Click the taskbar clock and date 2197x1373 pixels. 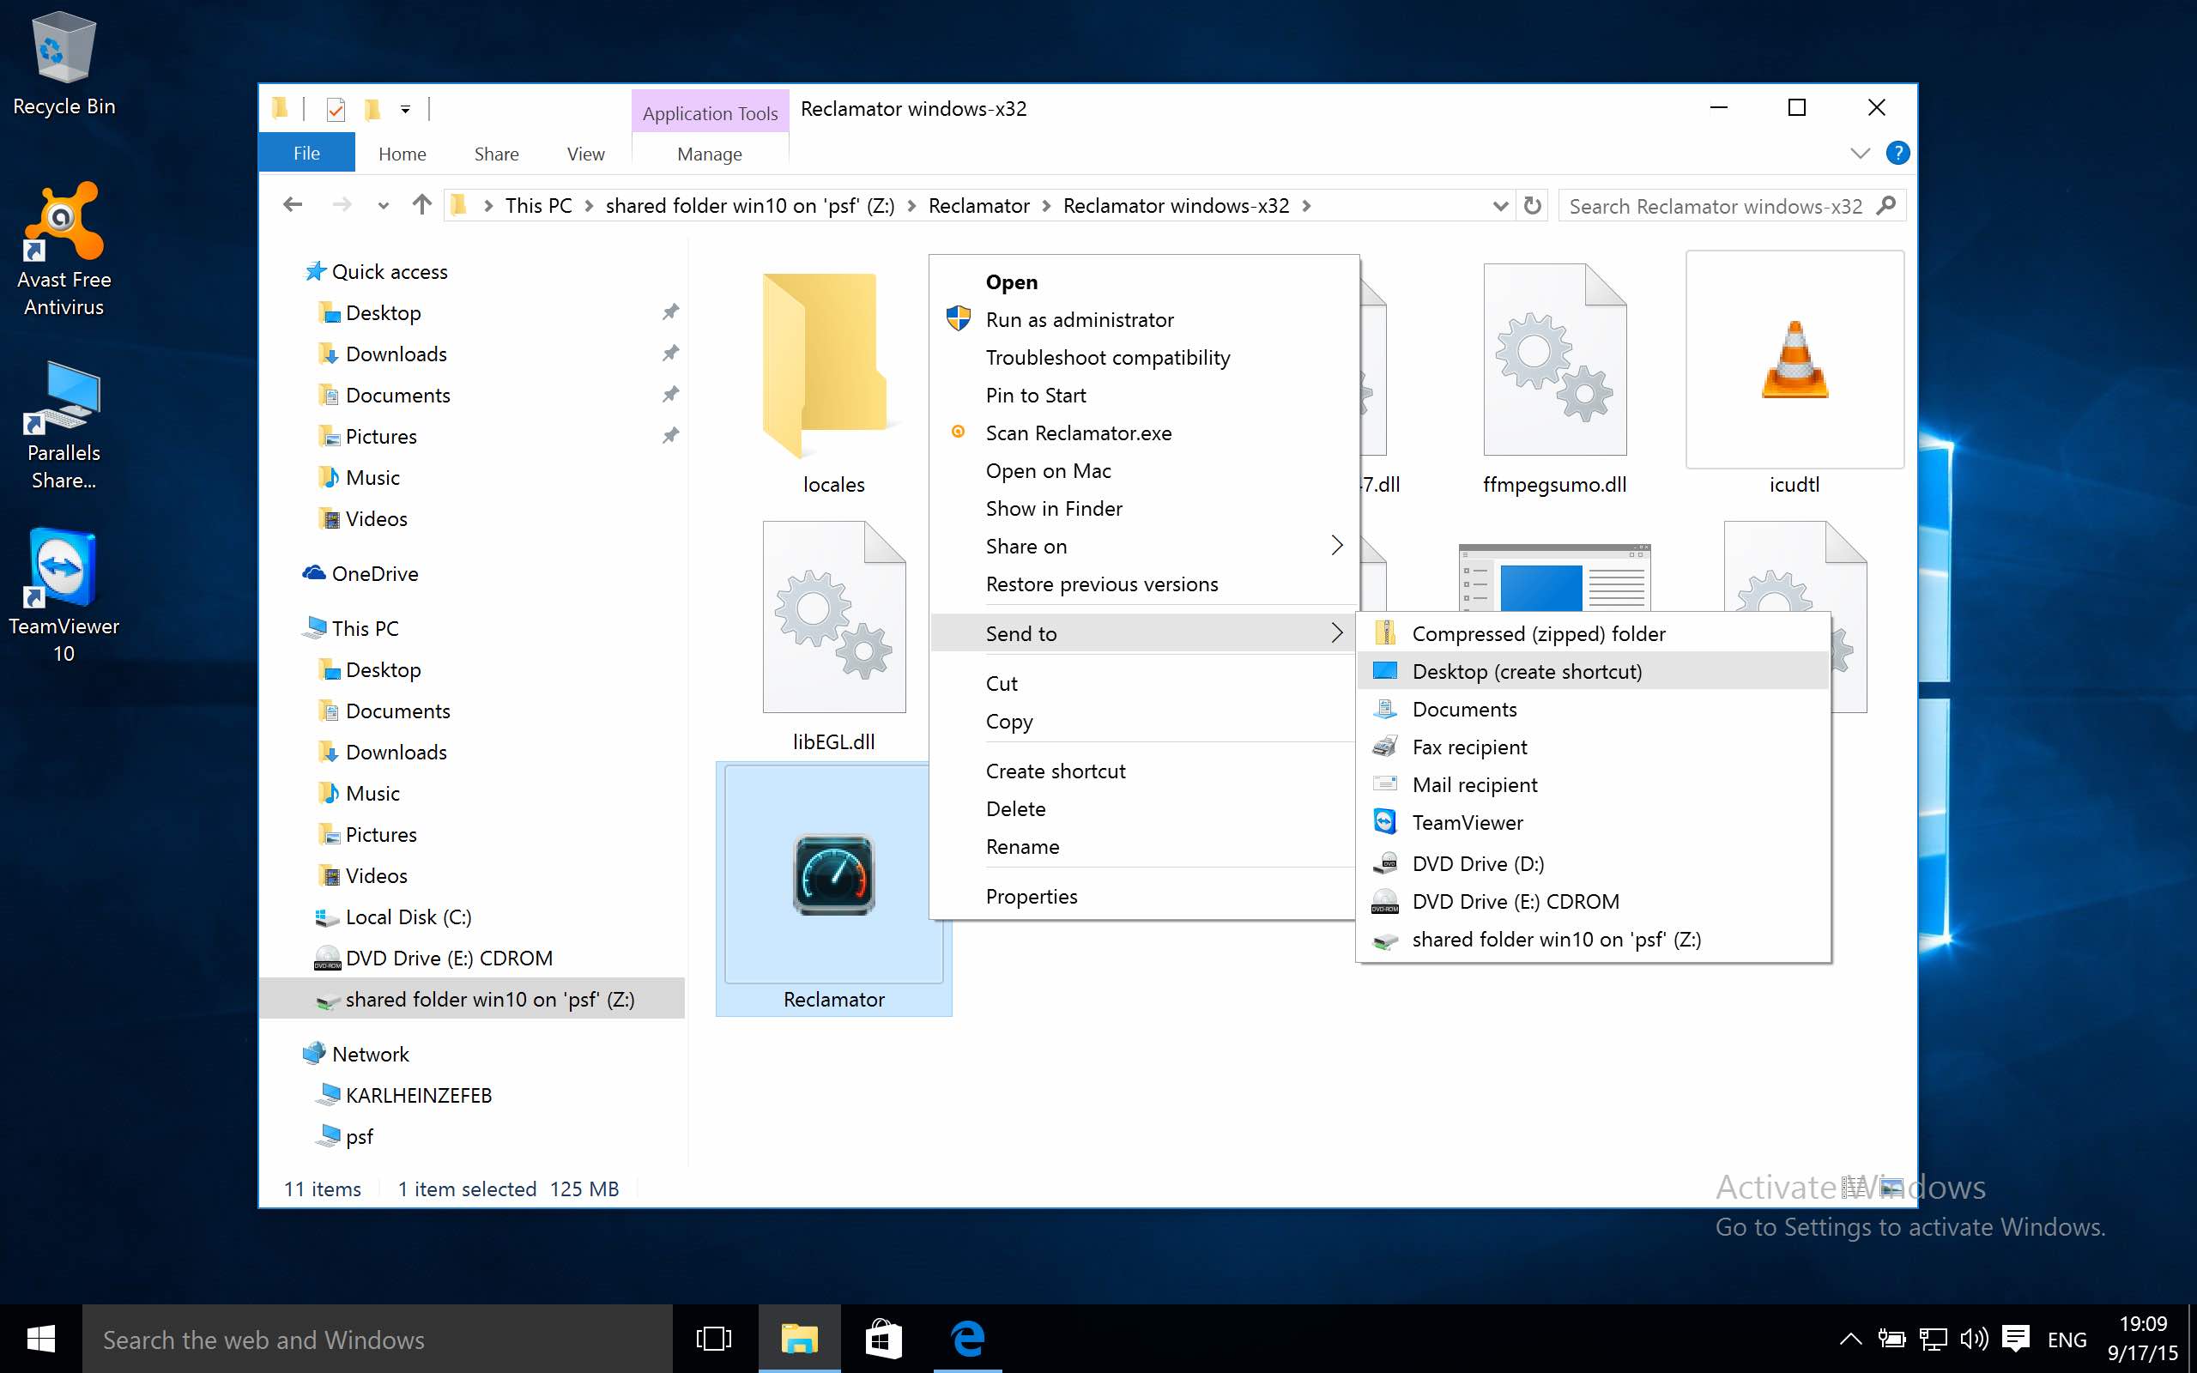tap(2143, 1339)
